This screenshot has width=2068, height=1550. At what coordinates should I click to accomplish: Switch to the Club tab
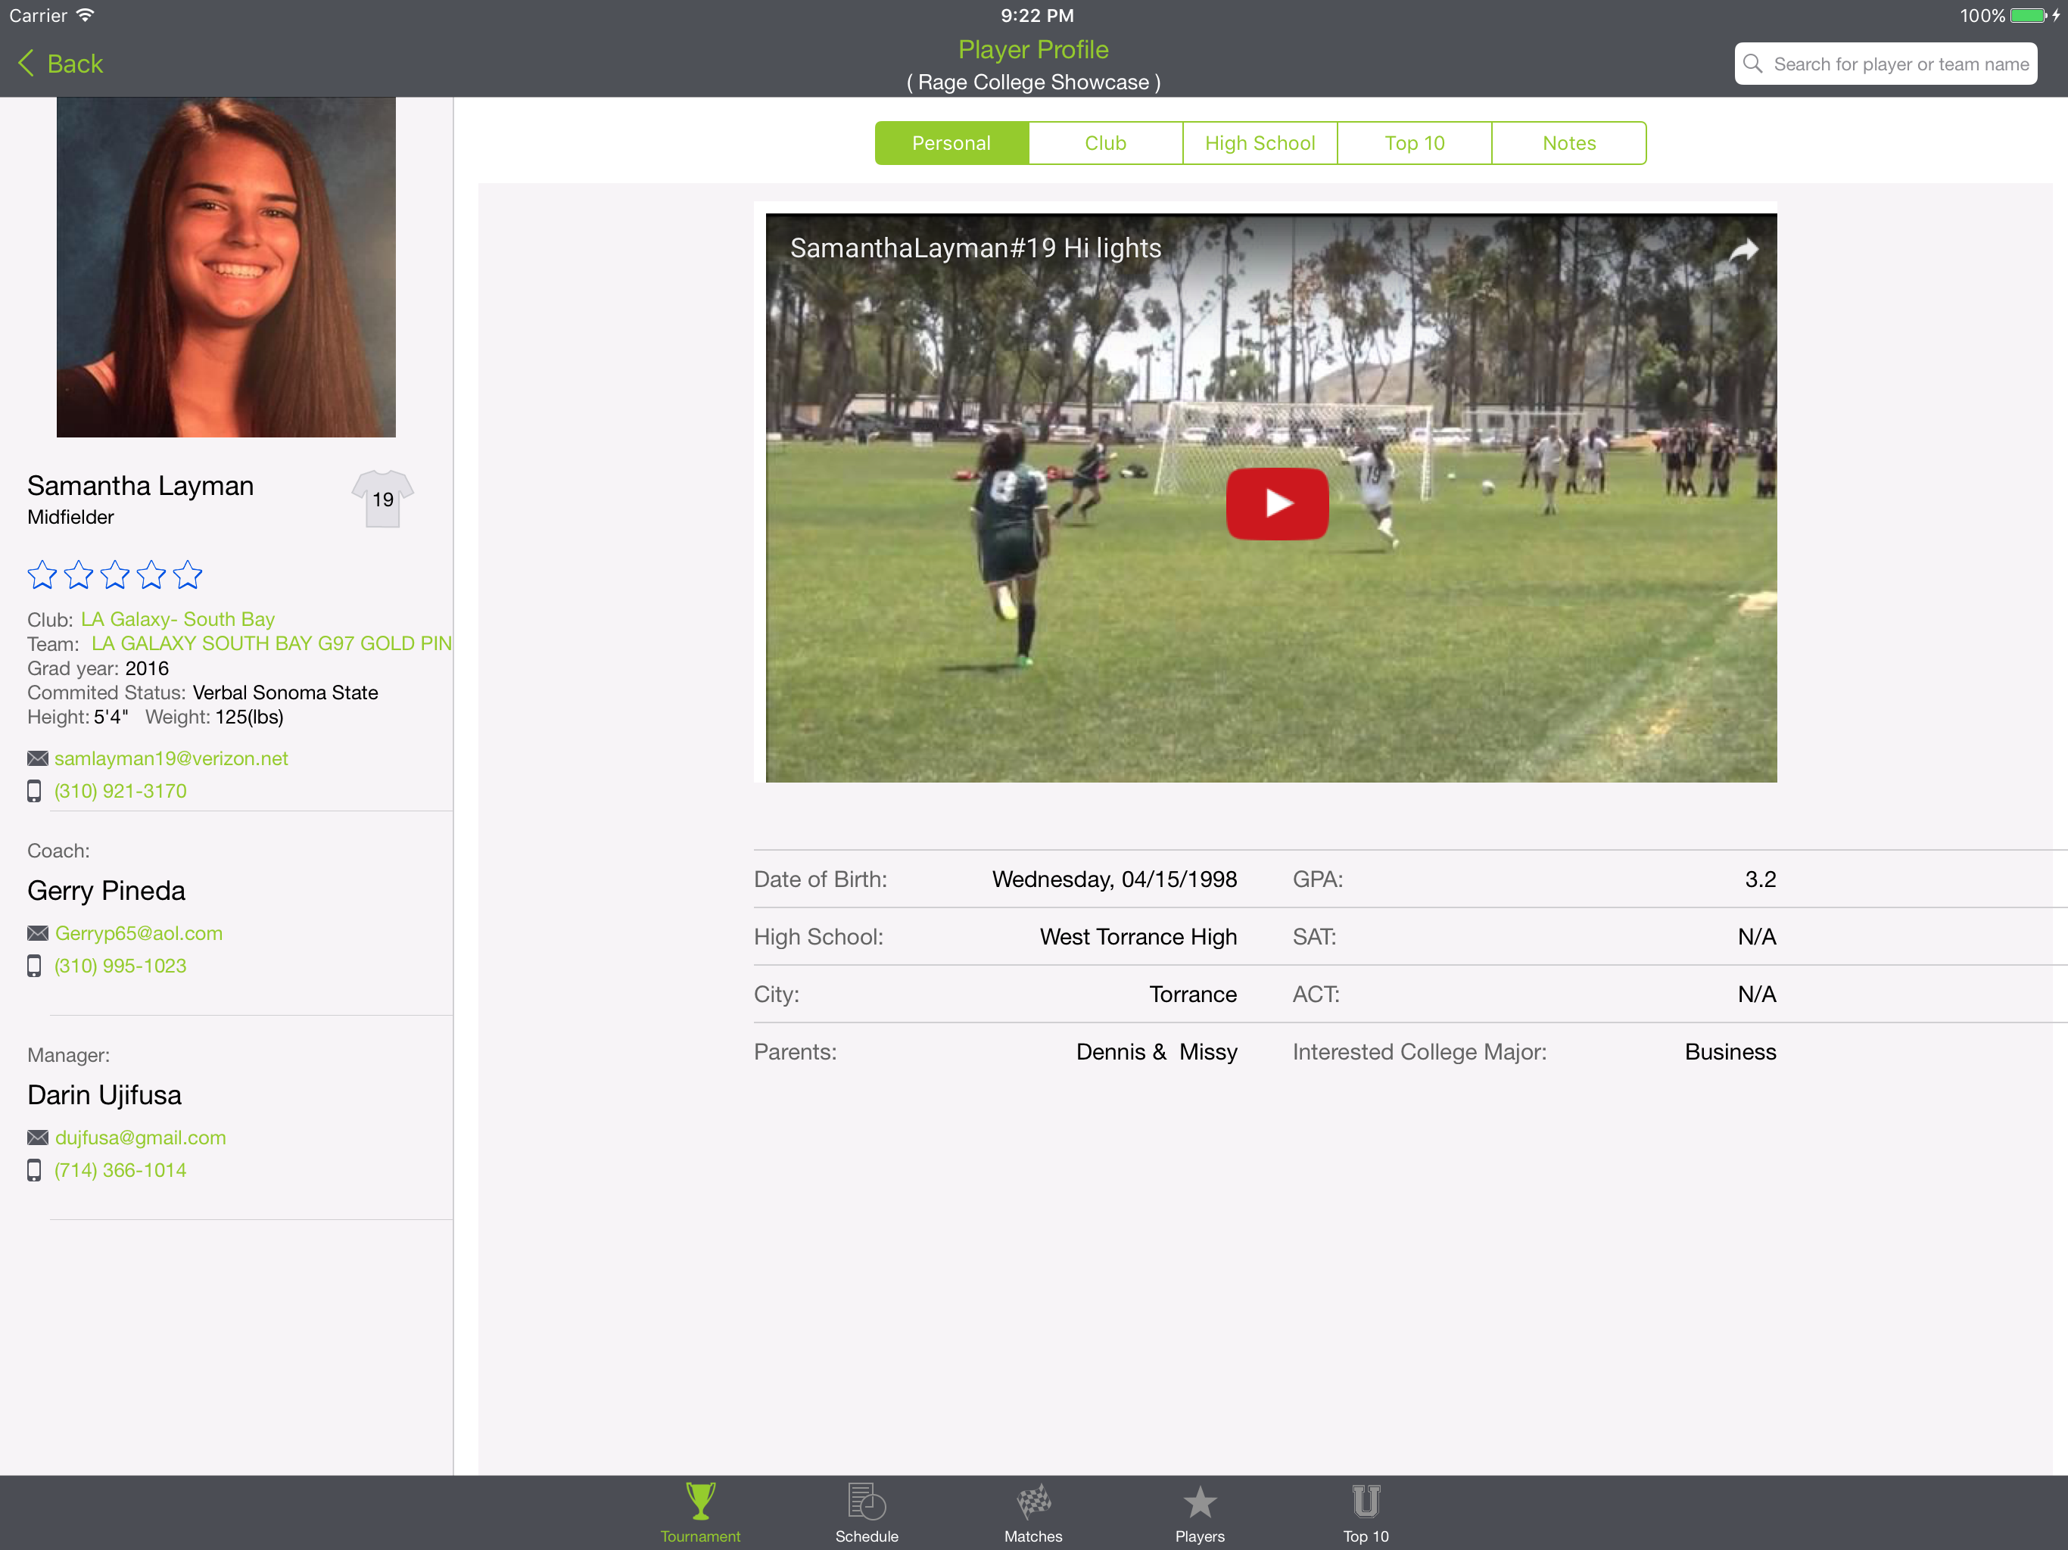tap(1105, 143)
